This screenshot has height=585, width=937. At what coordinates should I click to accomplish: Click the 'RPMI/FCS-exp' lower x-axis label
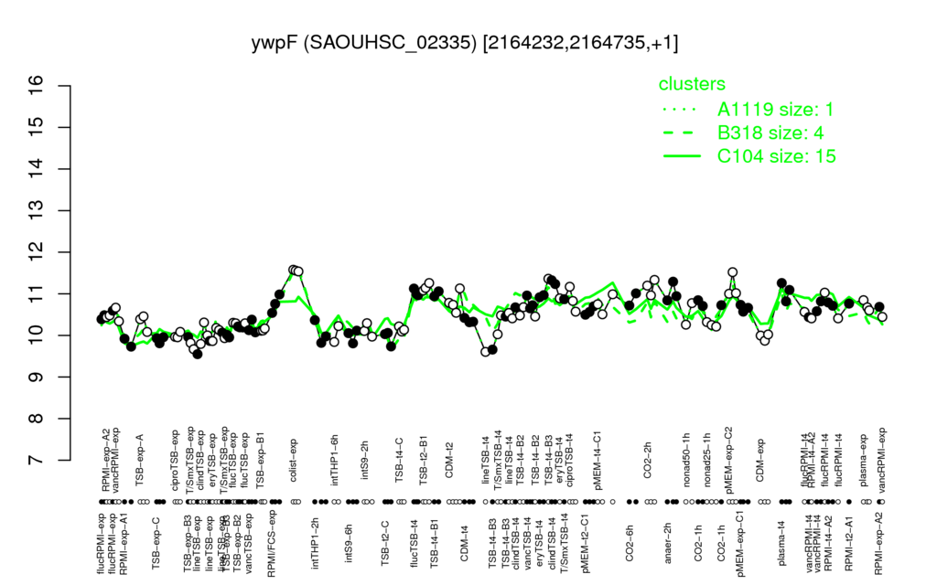(x=271, y=544)
